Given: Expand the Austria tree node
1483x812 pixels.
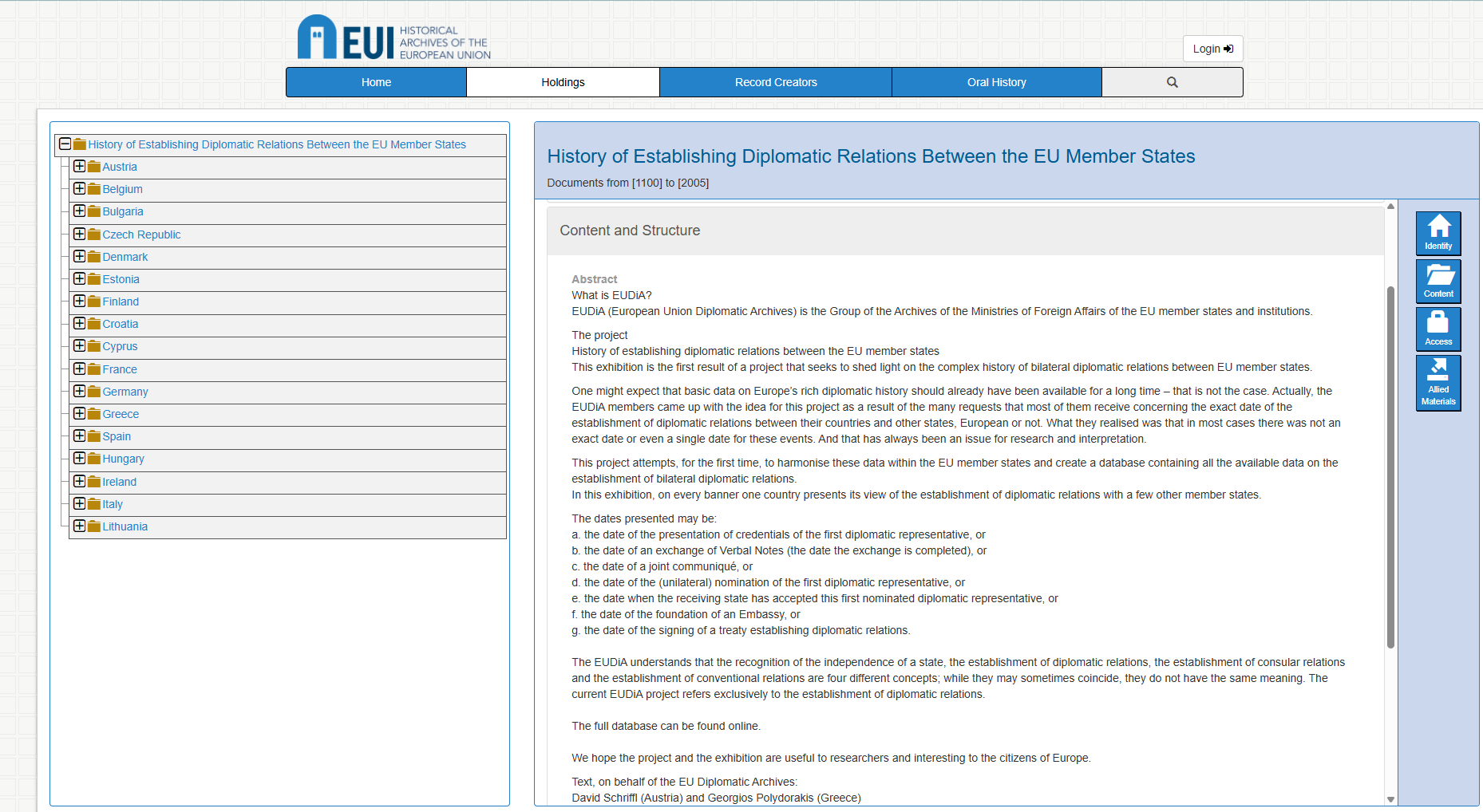Looking at the screenshot, I should point(79,166).
